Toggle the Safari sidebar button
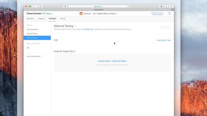The image size is (207, 116). tap(41, 6)
